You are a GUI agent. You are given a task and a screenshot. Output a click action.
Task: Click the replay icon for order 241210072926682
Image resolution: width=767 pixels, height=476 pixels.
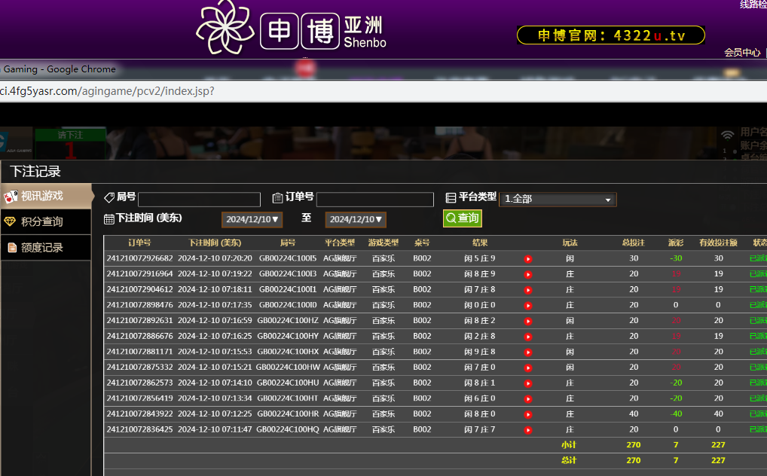point(528,259)
